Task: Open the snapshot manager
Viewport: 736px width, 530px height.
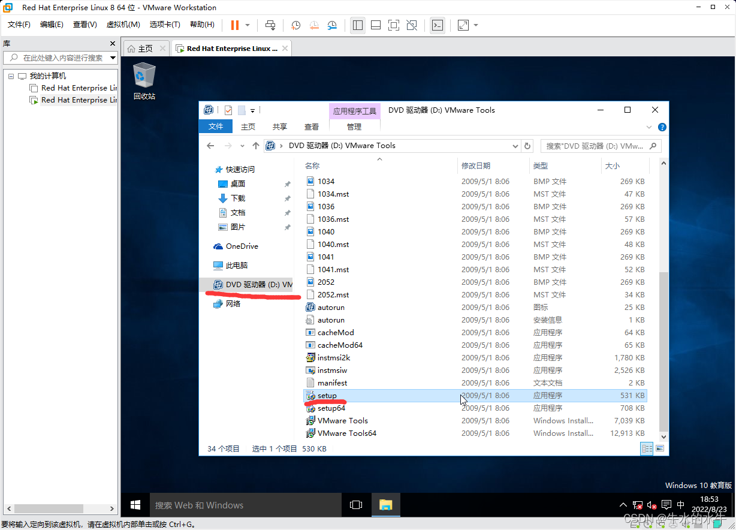Action: pos(332,25)
